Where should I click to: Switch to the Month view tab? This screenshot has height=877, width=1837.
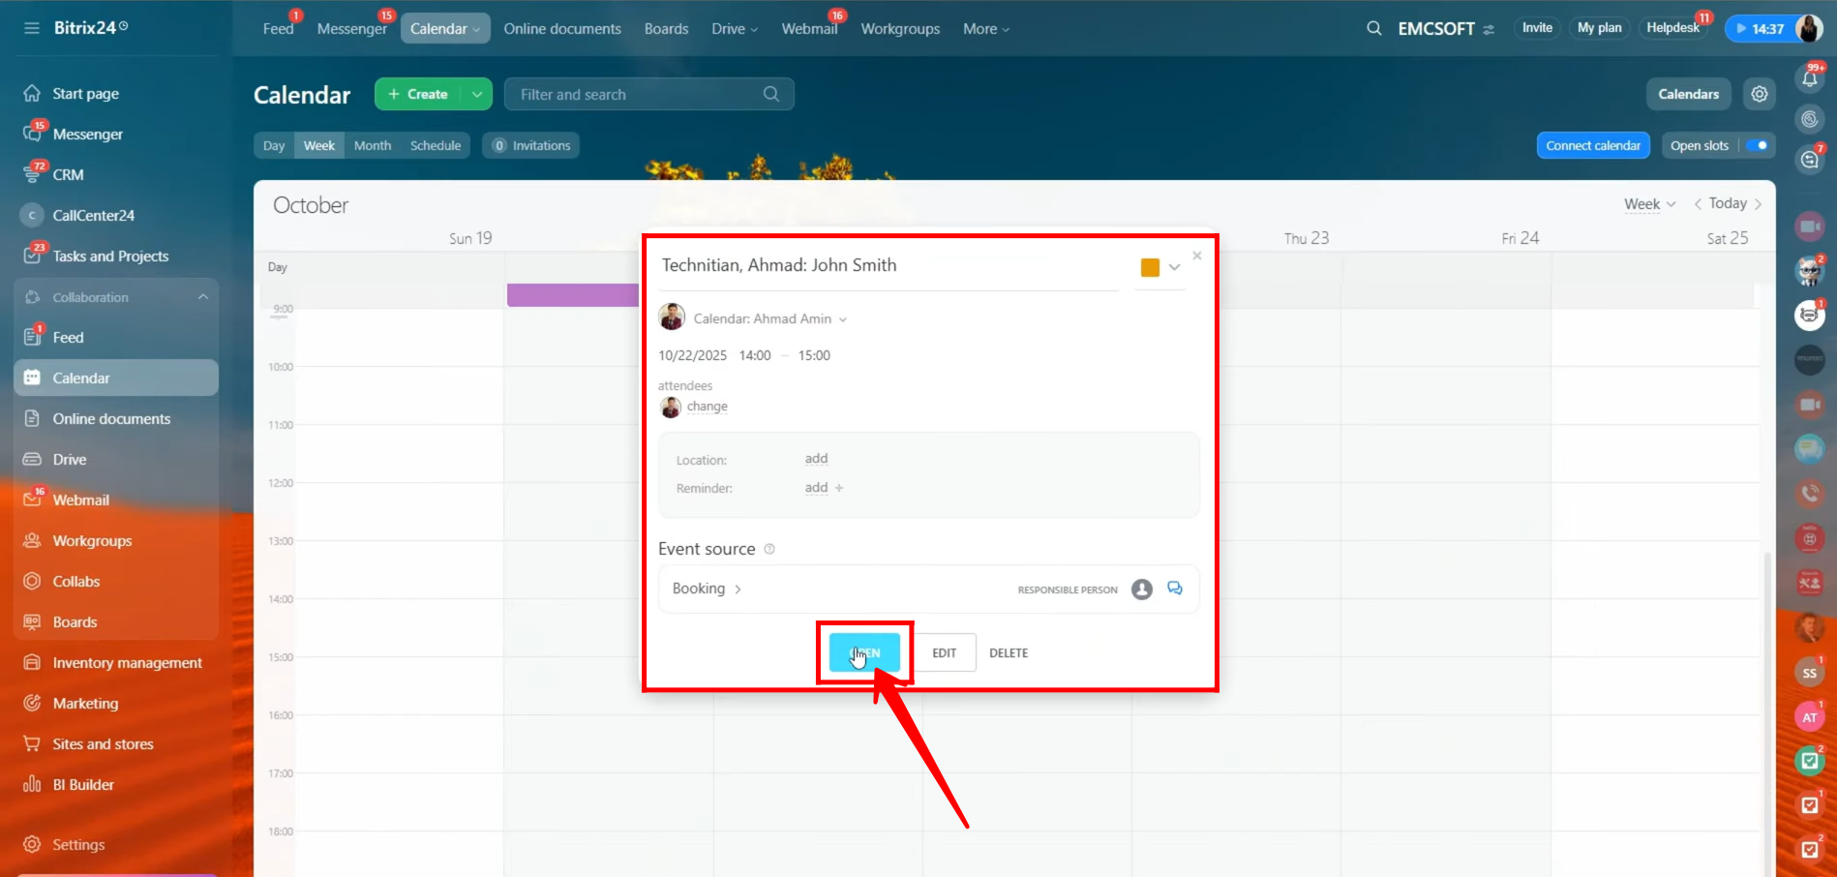pyautogui.click(x=373, y=145)
